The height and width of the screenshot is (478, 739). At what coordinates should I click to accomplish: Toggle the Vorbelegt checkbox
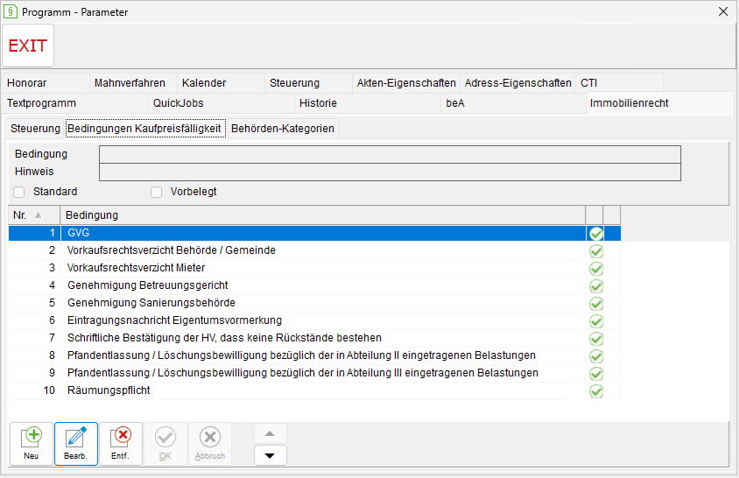156,192
